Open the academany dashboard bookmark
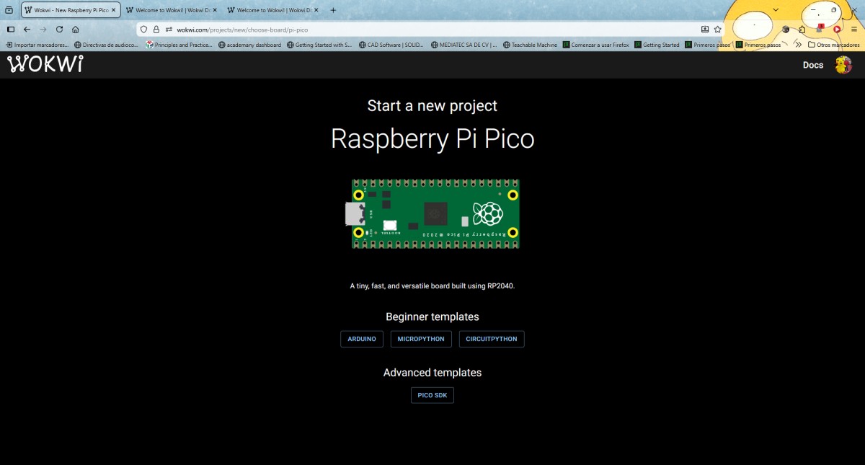Screen dimensions: 865x465 tap(249, 45)
